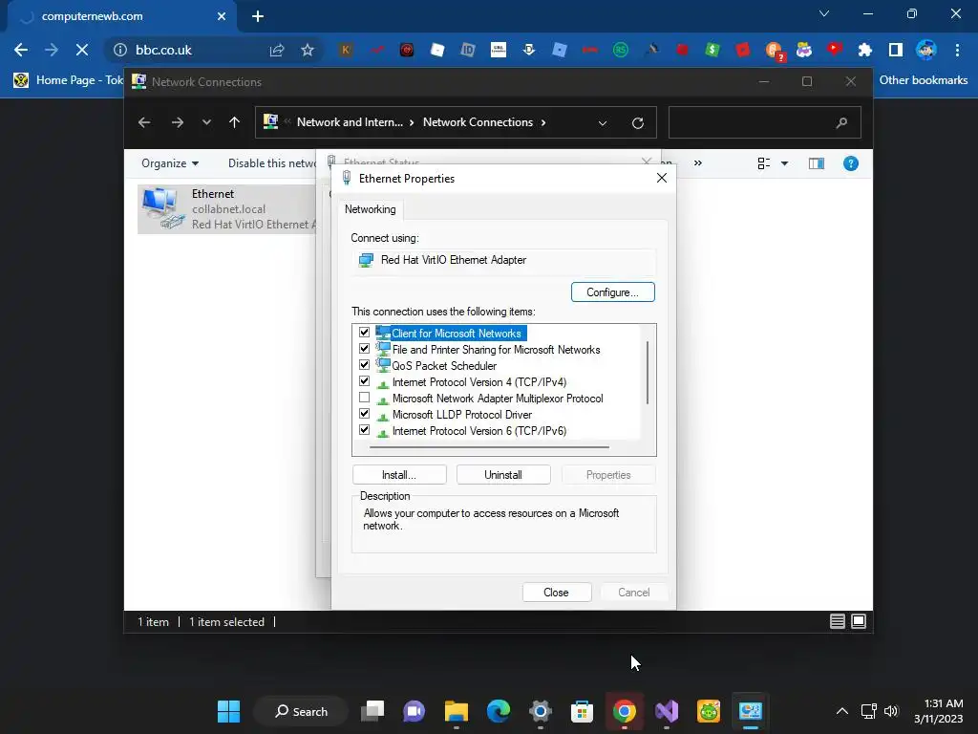Open Chrome three-dot menu
Screen dimensions: 978x734
click(x=957, y=50)
